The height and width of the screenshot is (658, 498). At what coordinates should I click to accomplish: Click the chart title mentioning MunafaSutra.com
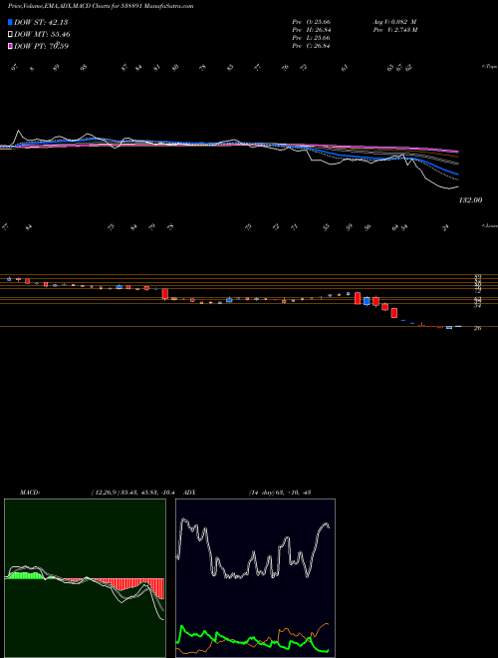click(101, 7)
